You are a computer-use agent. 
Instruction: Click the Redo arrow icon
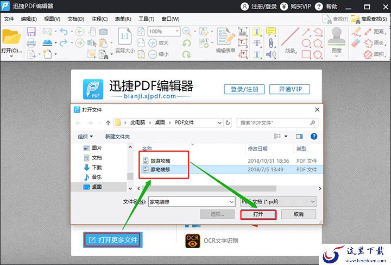[x=64, y=42]
